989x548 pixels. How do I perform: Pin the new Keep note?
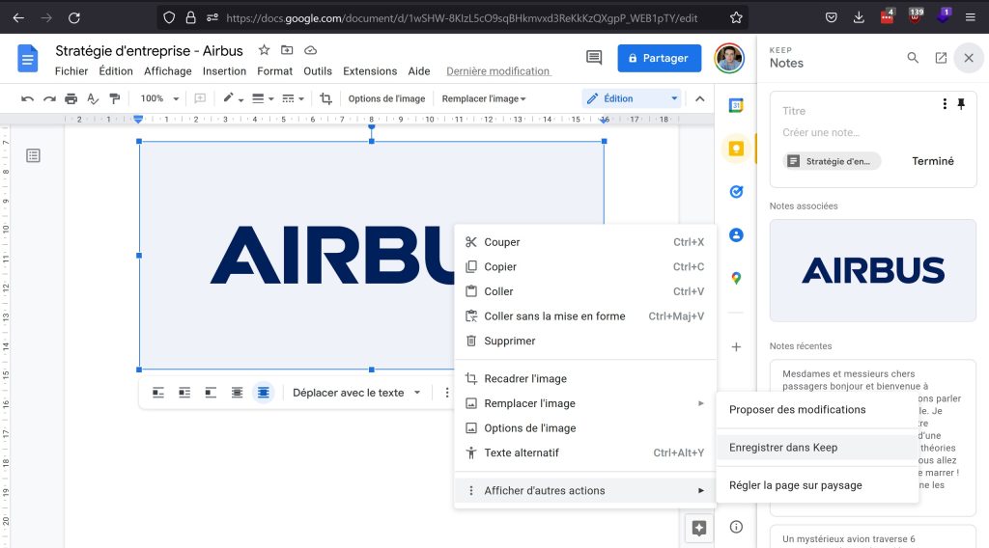pyautogui.click(x=961, y=104)
